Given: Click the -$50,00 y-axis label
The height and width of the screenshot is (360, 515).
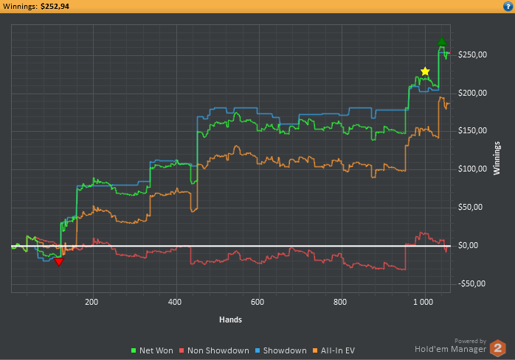Looking at the screenshot, I should point(471,283).
